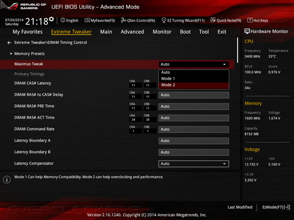Click the Latency Boundary A field

[194, 141]
